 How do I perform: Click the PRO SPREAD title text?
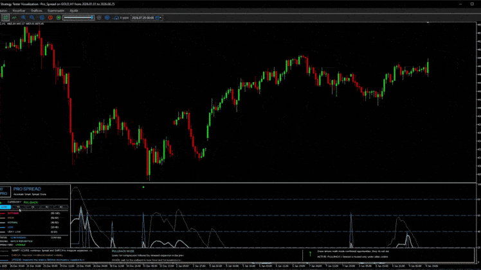coord(27,189)
